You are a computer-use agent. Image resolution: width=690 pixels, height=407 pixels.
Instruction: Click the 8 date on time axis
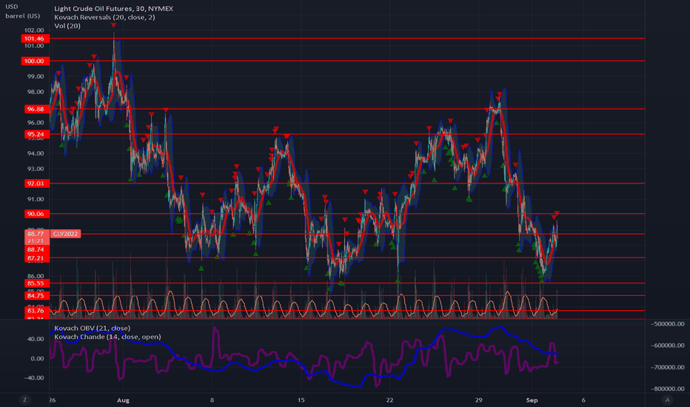click(x=212, y=400)
